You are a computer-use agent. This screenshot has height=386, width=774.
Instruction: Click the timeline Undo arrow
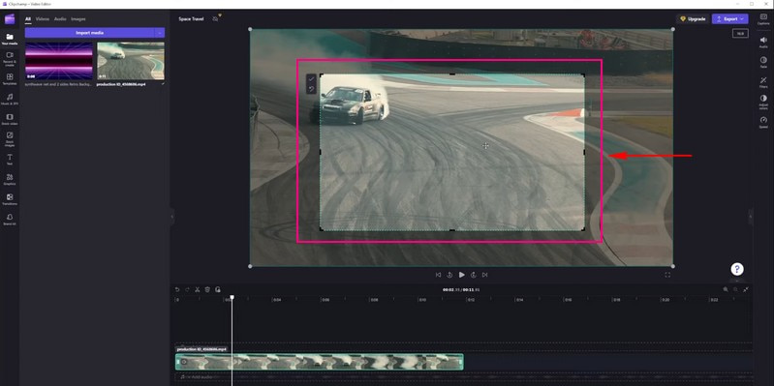177,289
